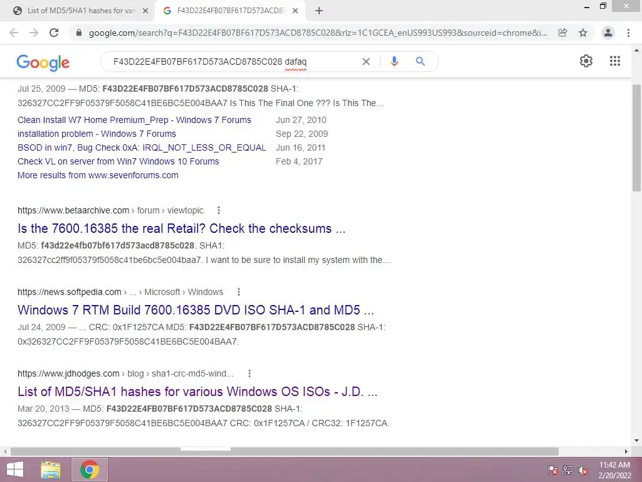Go to the Google logo homepage
The height and width of the screenshot is (482, 642).
click(x=43, y=62)
